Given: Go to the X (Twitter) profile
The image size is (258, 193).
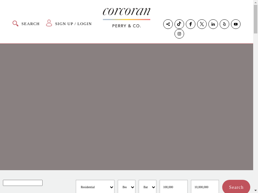Looking at the screenshot, I should pos(202,24).
